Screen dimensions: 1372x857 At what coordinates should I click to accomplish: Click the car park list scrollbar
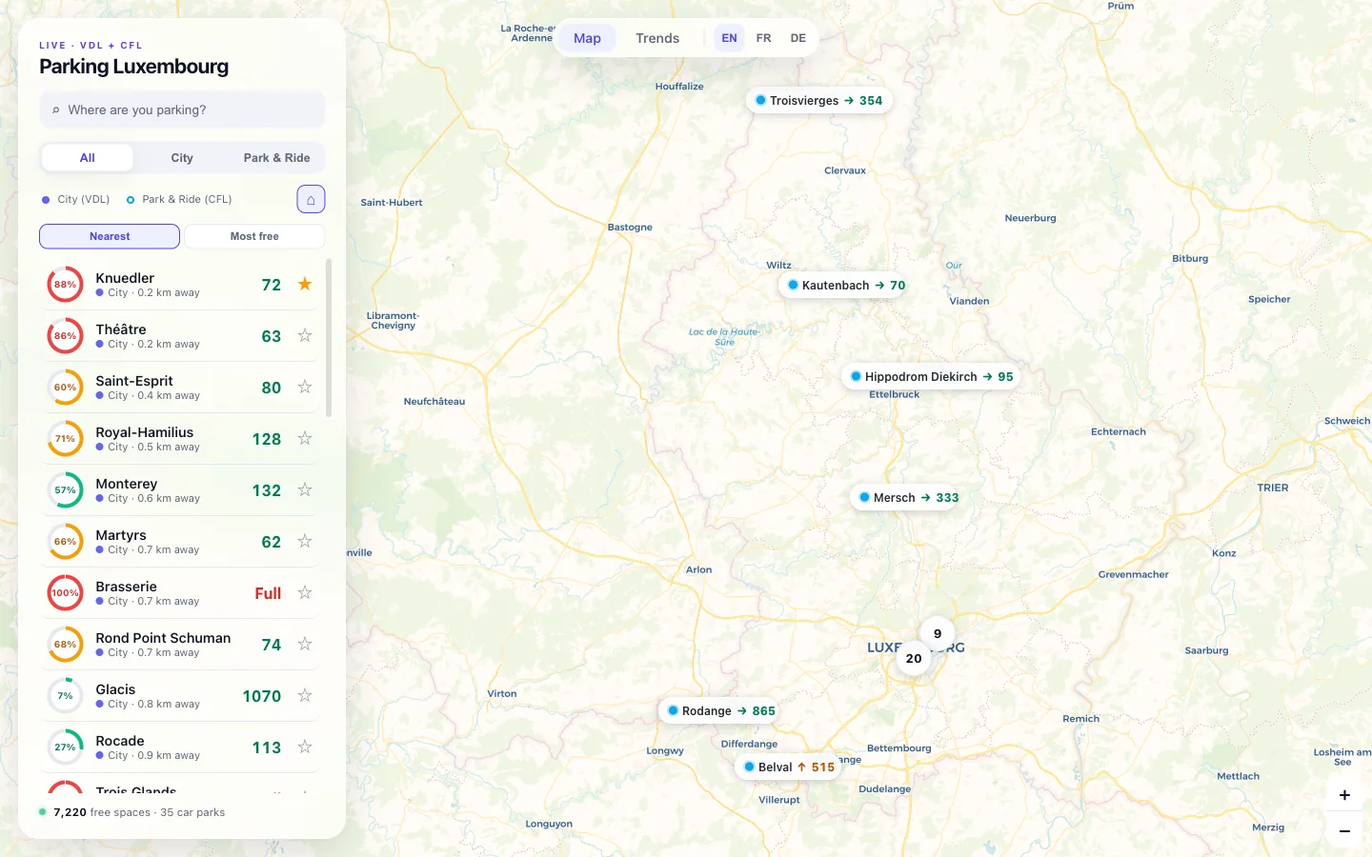[329, 338]
